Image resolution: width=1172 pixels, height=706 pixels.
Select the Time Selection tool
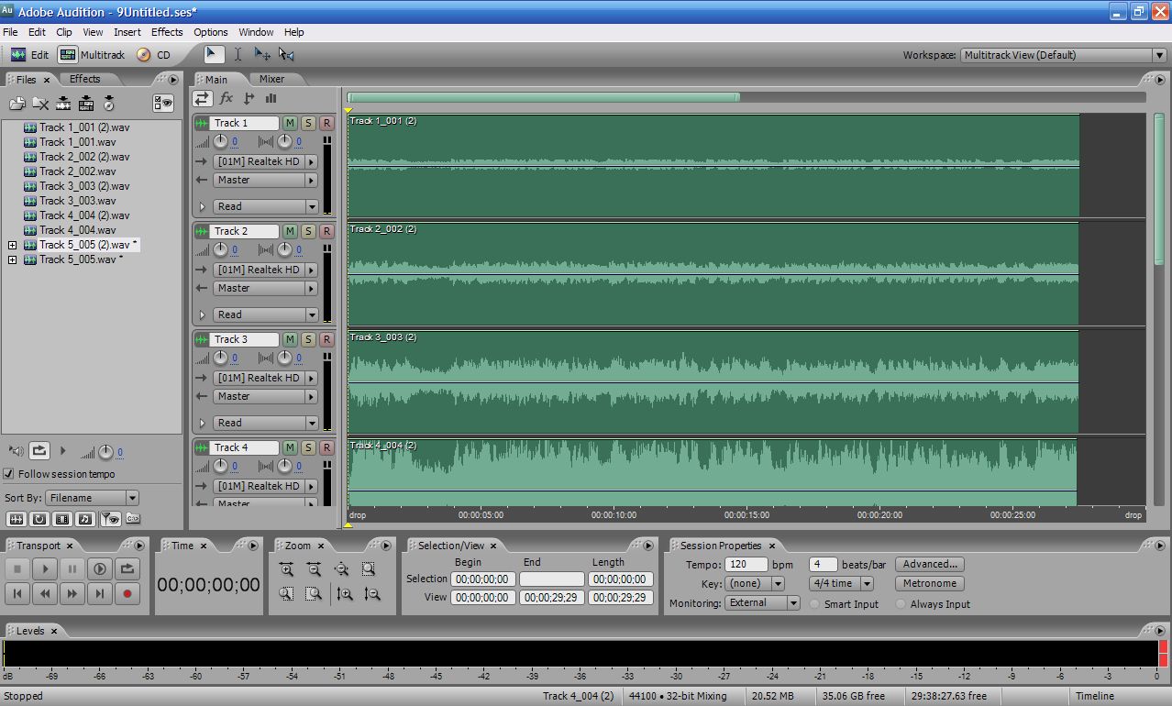pos(238,54)
